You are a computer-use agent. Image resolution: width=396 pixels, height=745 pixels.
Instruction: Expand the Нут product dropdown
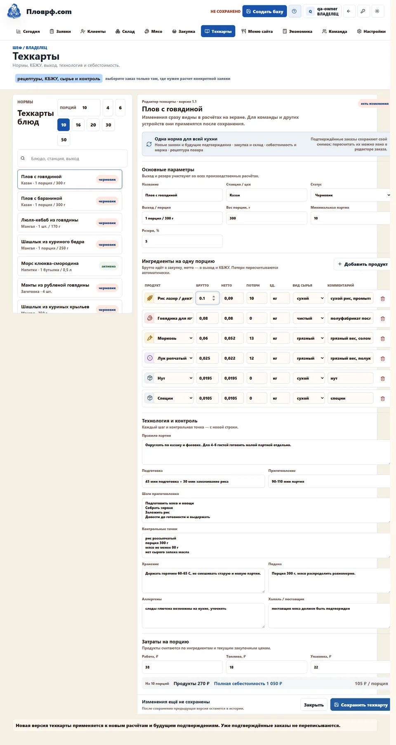(x=174, y=378)
